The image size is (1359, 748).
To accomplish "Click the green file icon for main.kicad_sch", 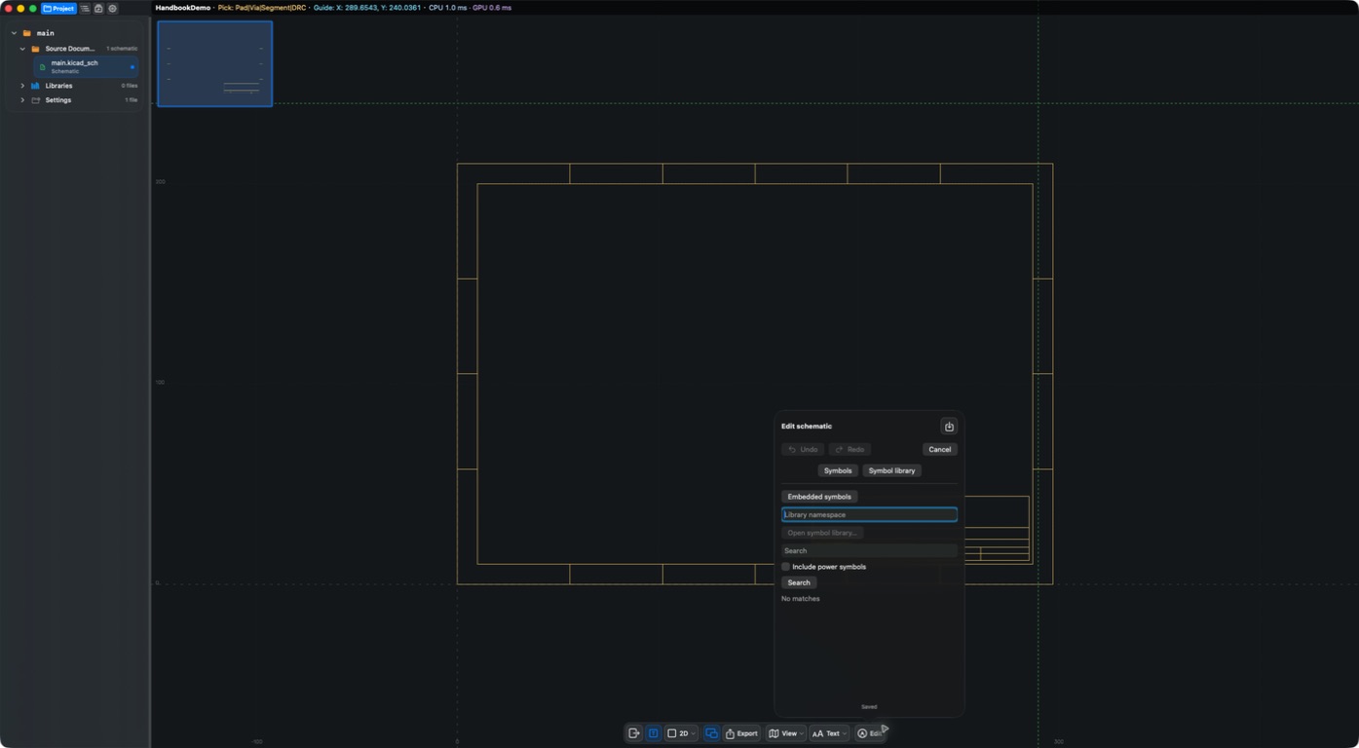I will pos(43,67).
